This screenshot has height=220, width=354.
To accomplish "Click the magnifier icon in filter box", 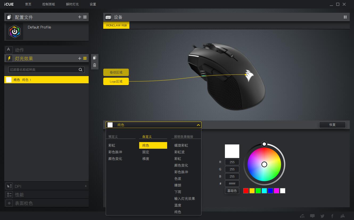I will (x=81, y=70).
